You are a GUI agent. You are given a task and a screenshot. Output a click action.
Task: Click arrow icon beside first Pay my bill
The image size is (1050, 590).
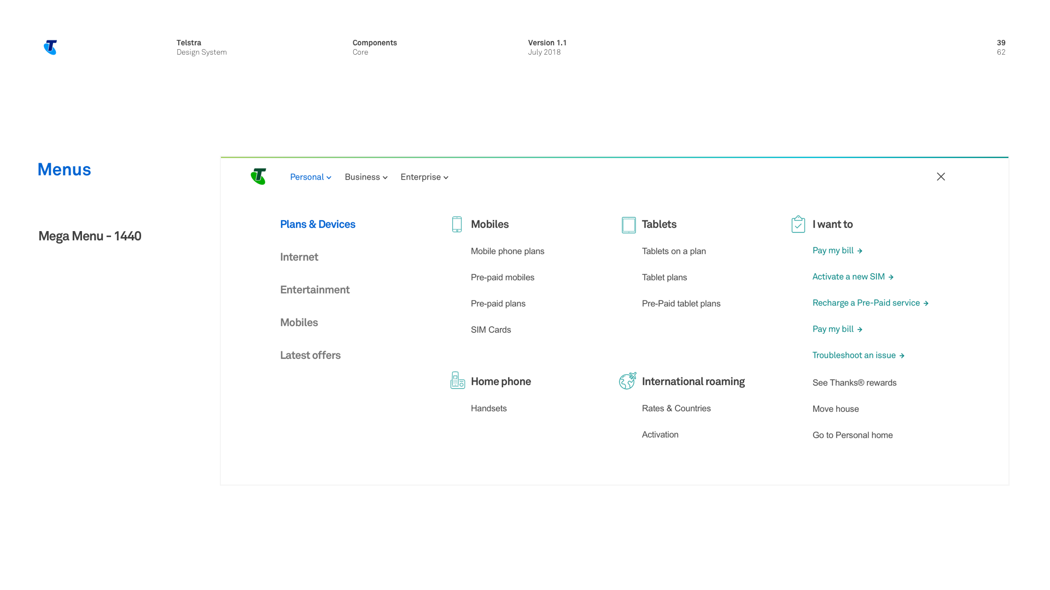pyautogui.click(x=860, y=251)
